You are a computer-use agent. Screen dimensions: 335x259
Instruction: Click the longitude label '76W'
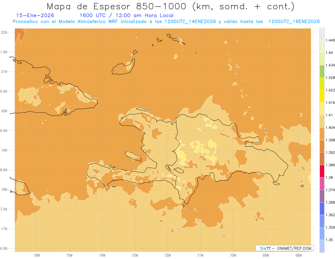(37, 255)
